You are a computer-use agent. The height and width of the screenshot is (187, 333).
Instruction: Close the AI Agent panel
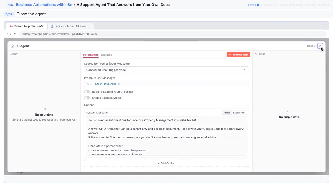click(320, 46)
